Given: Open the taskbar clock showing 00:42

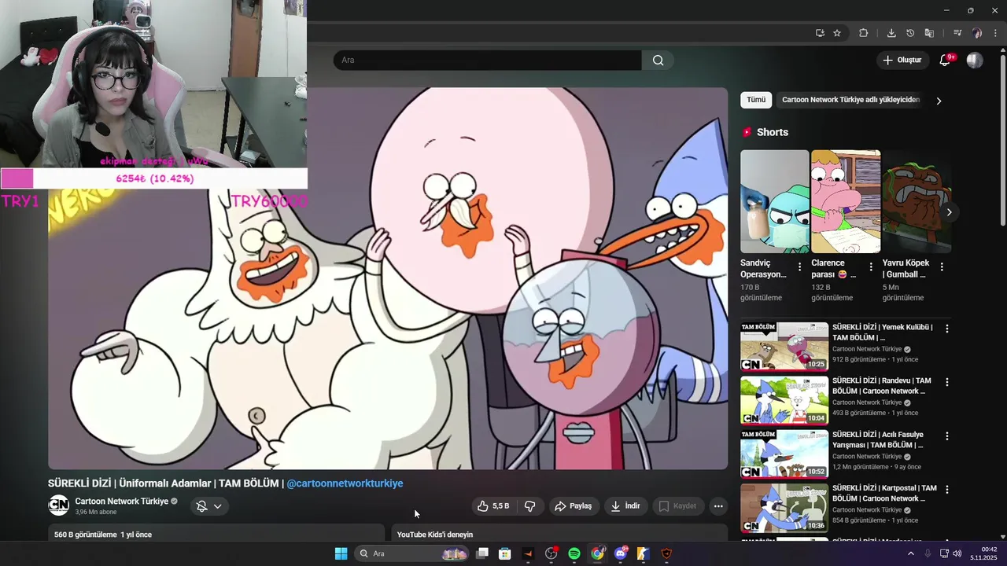Looking at the screenshot, I should (983, 553).
